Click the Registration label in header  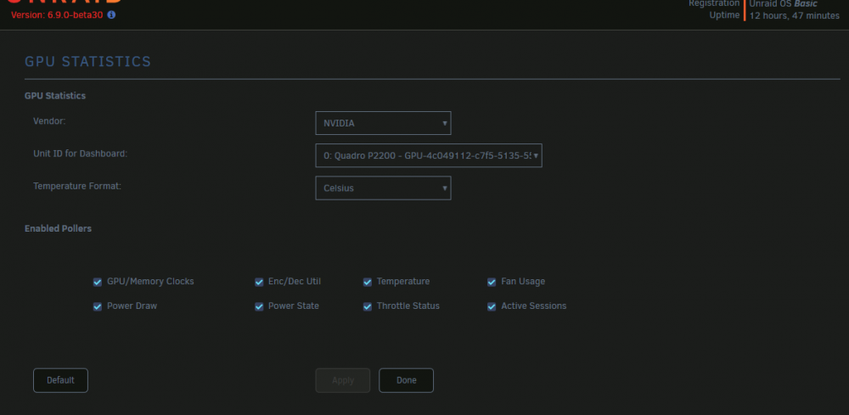coord(714,3)
